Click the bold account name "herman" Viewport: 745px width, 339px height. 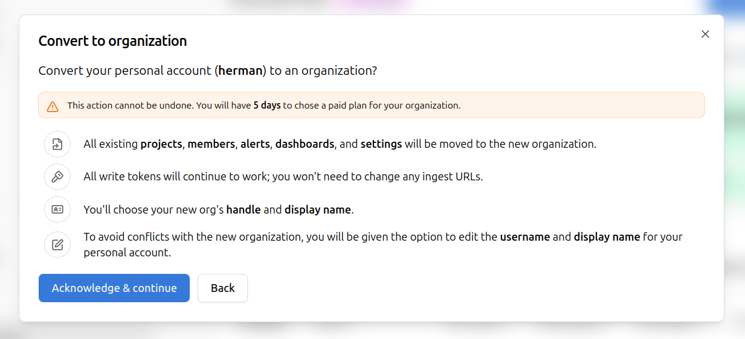[x=240, y=71]
